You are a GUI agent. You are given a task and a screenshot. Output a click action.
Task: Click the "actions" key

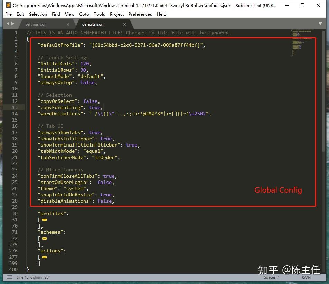pyautogui.click(x=50, y=251)
